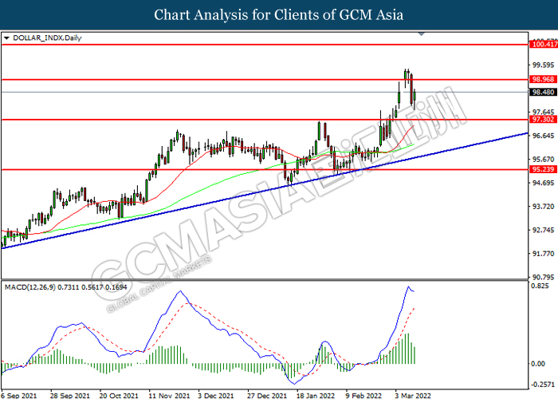
Task: Click the 11 Nov 2021 date label
Action: pyautogui.click(x=169, y=395)
